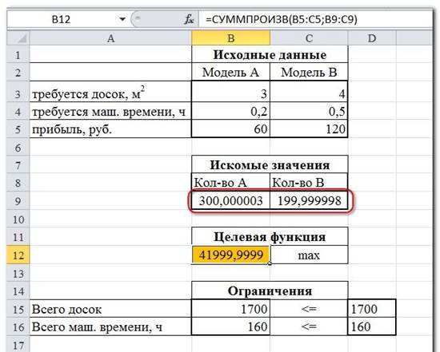Click cell B3 with value 3
The width and height of the screenshot is (440, 352).
tap(230, 92)
